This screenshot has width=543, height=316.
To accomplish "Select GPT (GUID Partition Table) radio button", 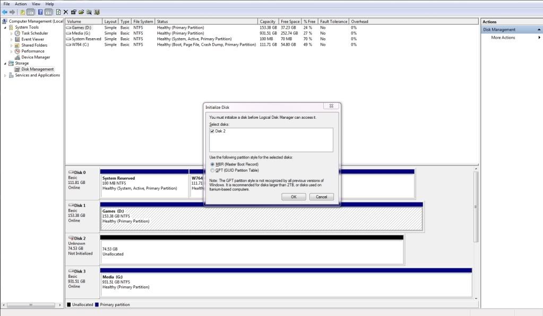I will (212, 170).
